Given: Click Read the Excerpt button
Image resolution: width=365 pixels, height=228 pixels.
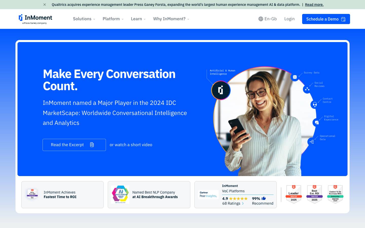Looking at the screenshot, I should [74, 145].
